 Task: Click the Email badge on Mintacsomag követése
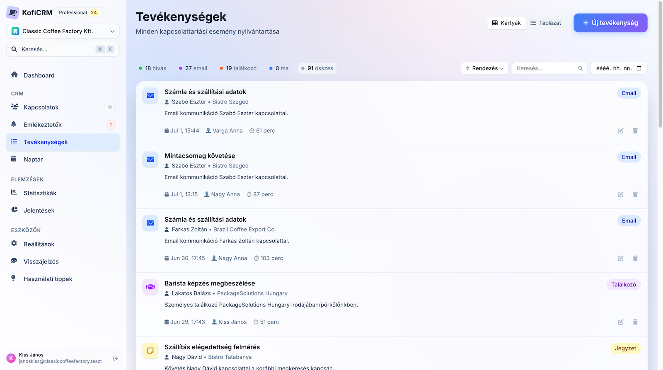pyautogui.click(x=629, y=157)
